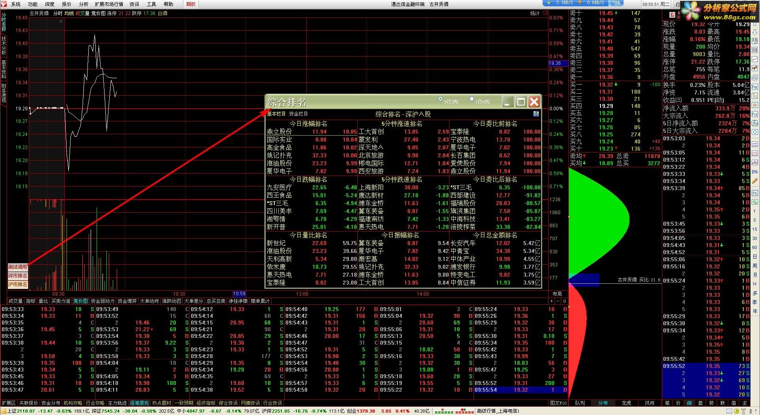
Task: Select the 笔 tick view tab
Action: (667, 403)
